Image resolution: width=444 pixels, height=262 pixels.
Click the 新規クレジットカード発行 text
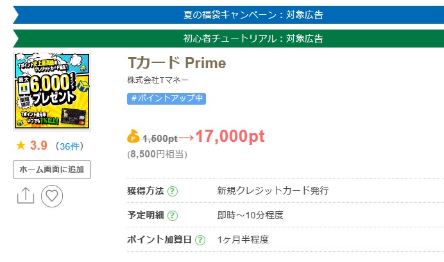pos(273,191)
